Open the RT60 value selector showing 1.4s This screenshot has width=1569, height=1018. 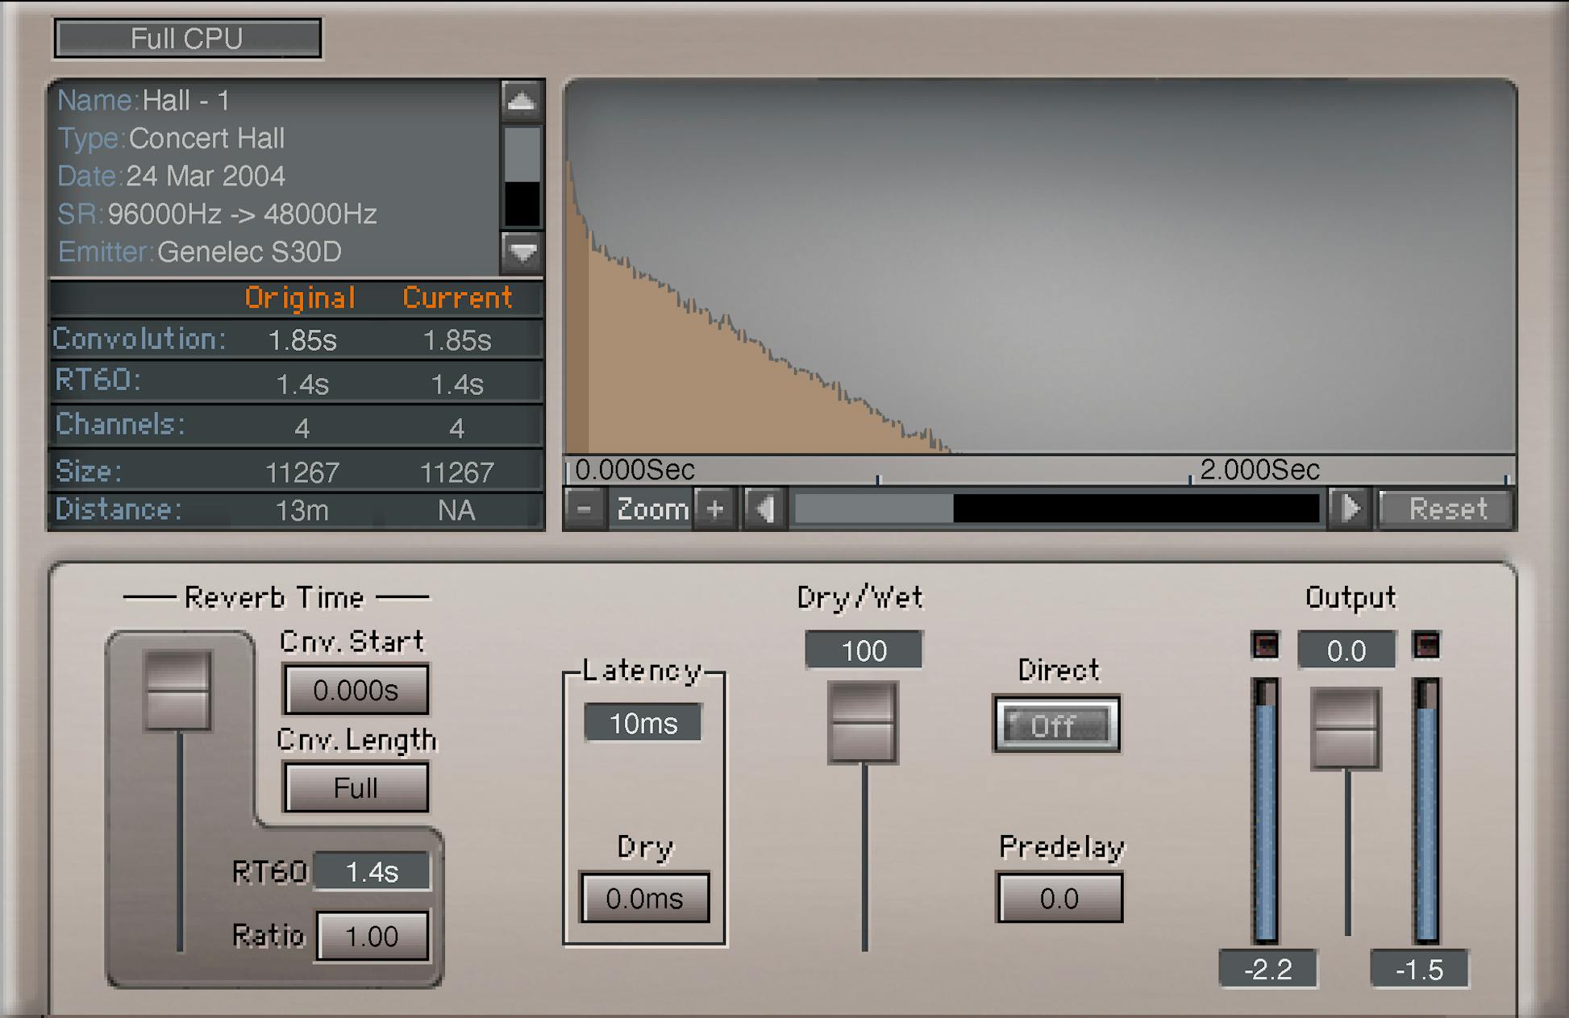tap(371, 870)
